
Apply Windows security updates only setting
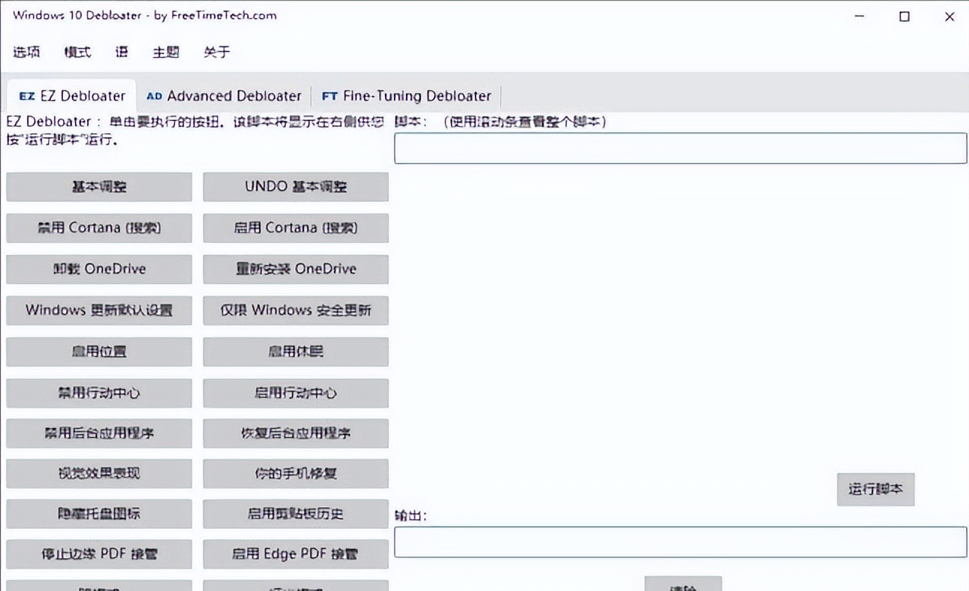(295, 310)
